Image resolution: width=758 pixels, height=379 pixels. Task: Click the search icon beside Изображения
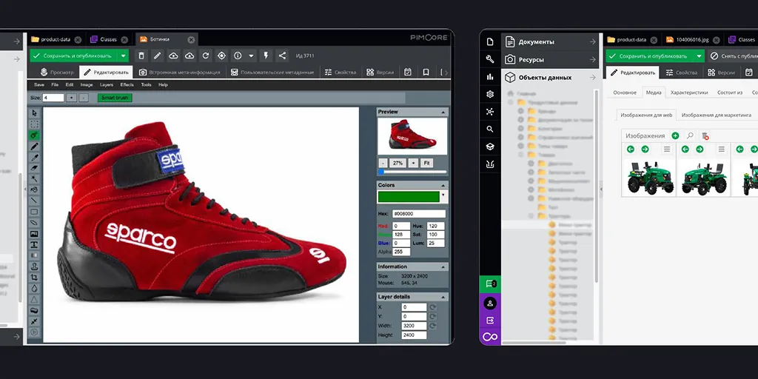691,136
